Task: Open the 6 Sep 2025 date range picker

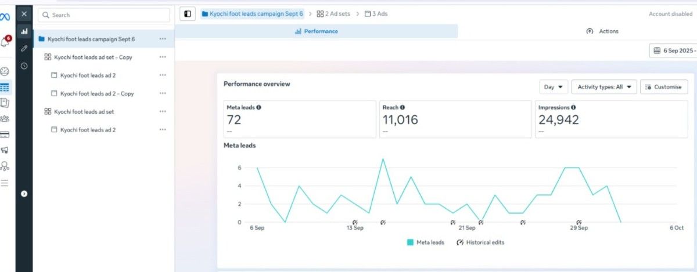Action: pos(674,51)
